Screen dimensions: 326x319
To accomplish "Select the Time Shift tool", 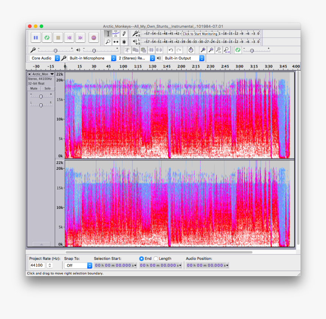I will [116, 42].
